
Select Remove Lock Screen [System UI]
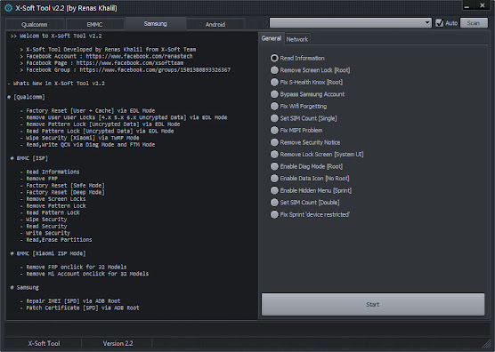(x=317, y=155)
